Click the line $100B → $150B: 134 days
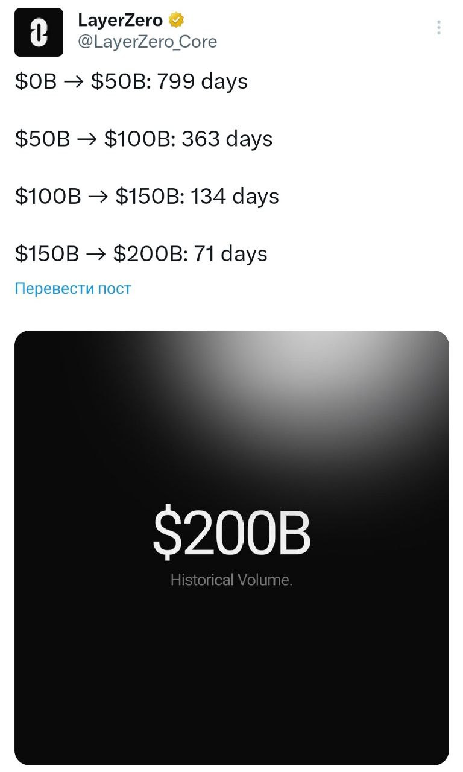463x772 pixels. click(x=147, y=196)
